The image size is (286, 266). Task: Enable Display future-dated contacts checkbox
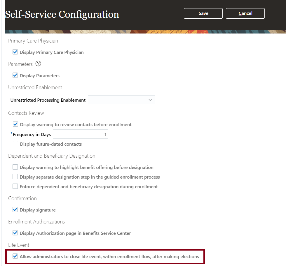tap(15, 144)
